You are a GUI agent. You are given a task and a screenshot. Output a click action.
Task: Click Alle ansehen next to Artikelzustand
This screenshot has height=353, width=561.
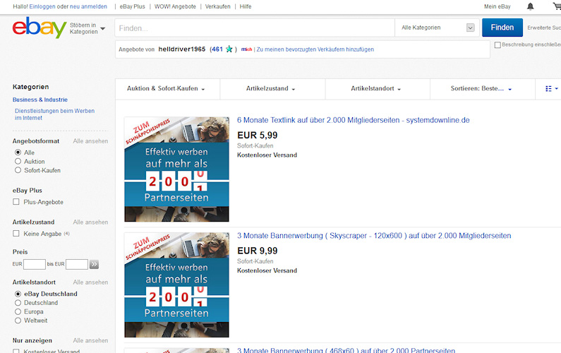pyautogui.click(x=90, y=222)
